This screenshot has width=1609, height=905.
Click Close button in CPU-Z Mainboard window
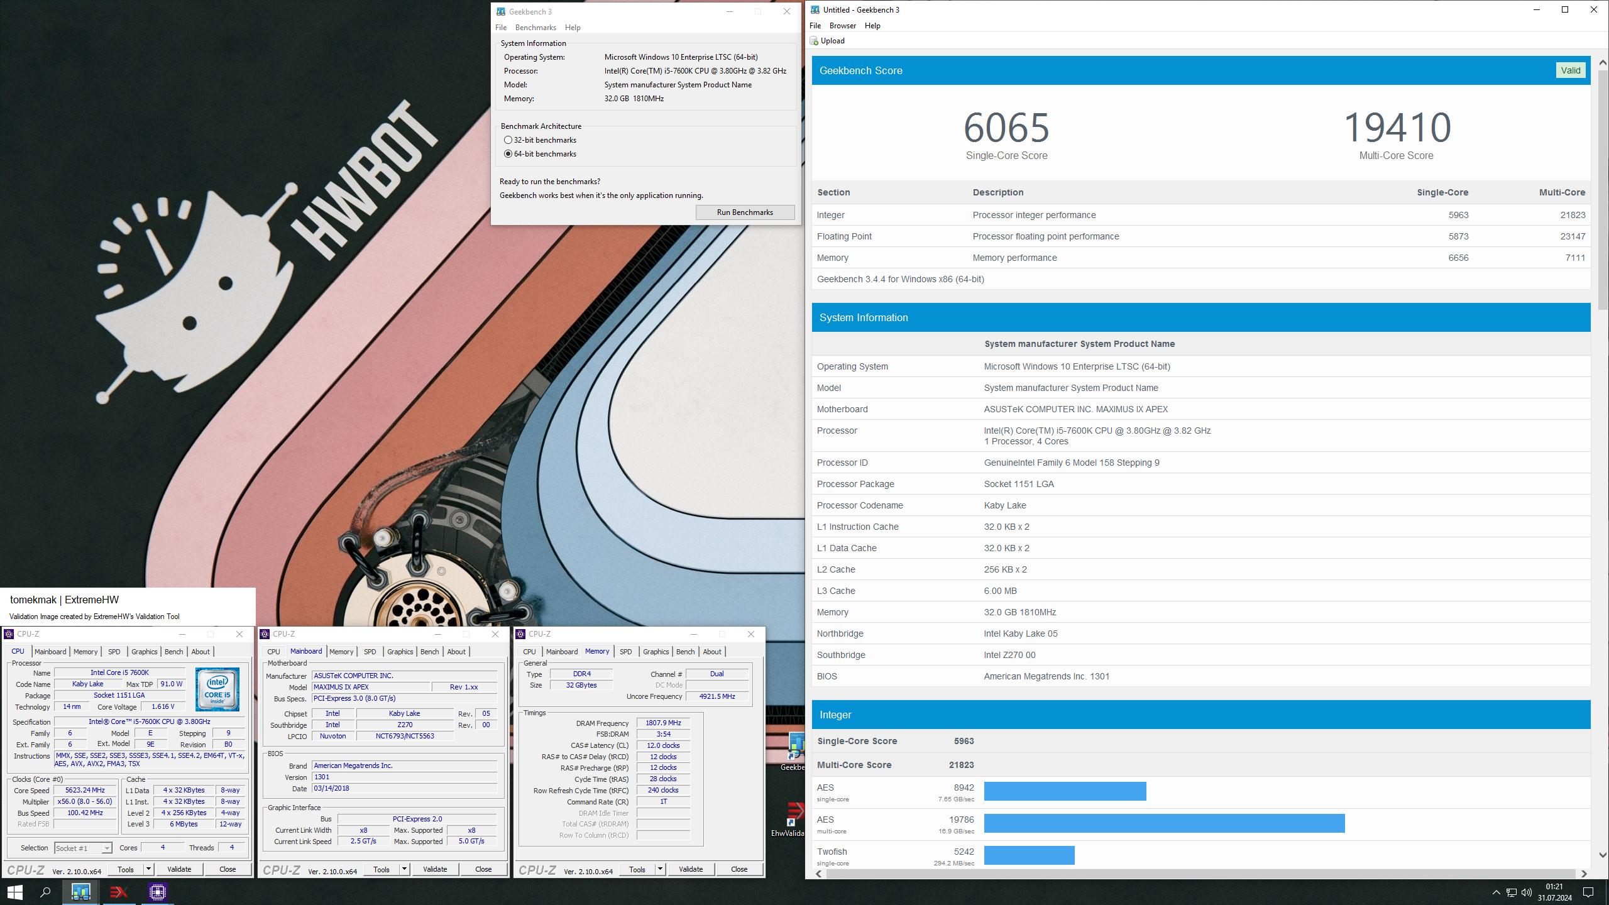coord(483,869)
